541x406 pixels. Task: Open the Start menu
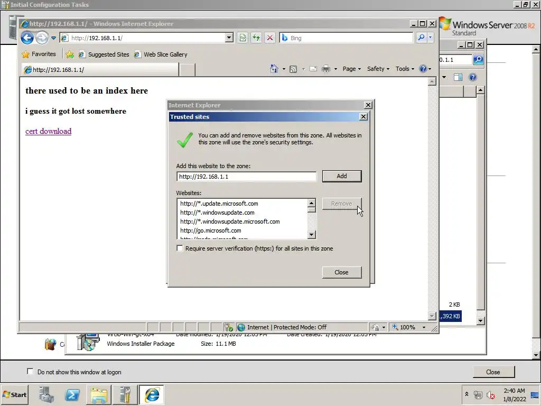click(14, 394)
